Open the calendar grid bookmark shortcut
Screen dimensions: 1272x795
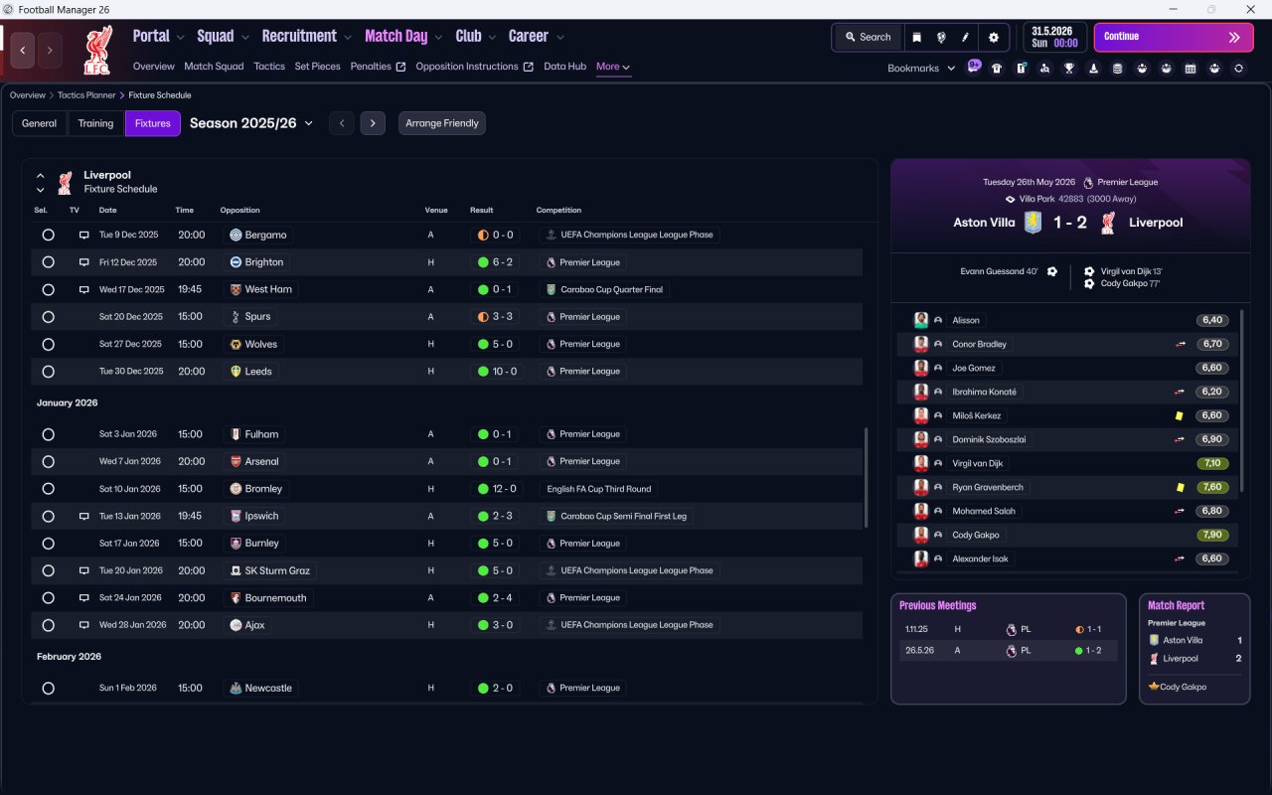coord(1191,69)
